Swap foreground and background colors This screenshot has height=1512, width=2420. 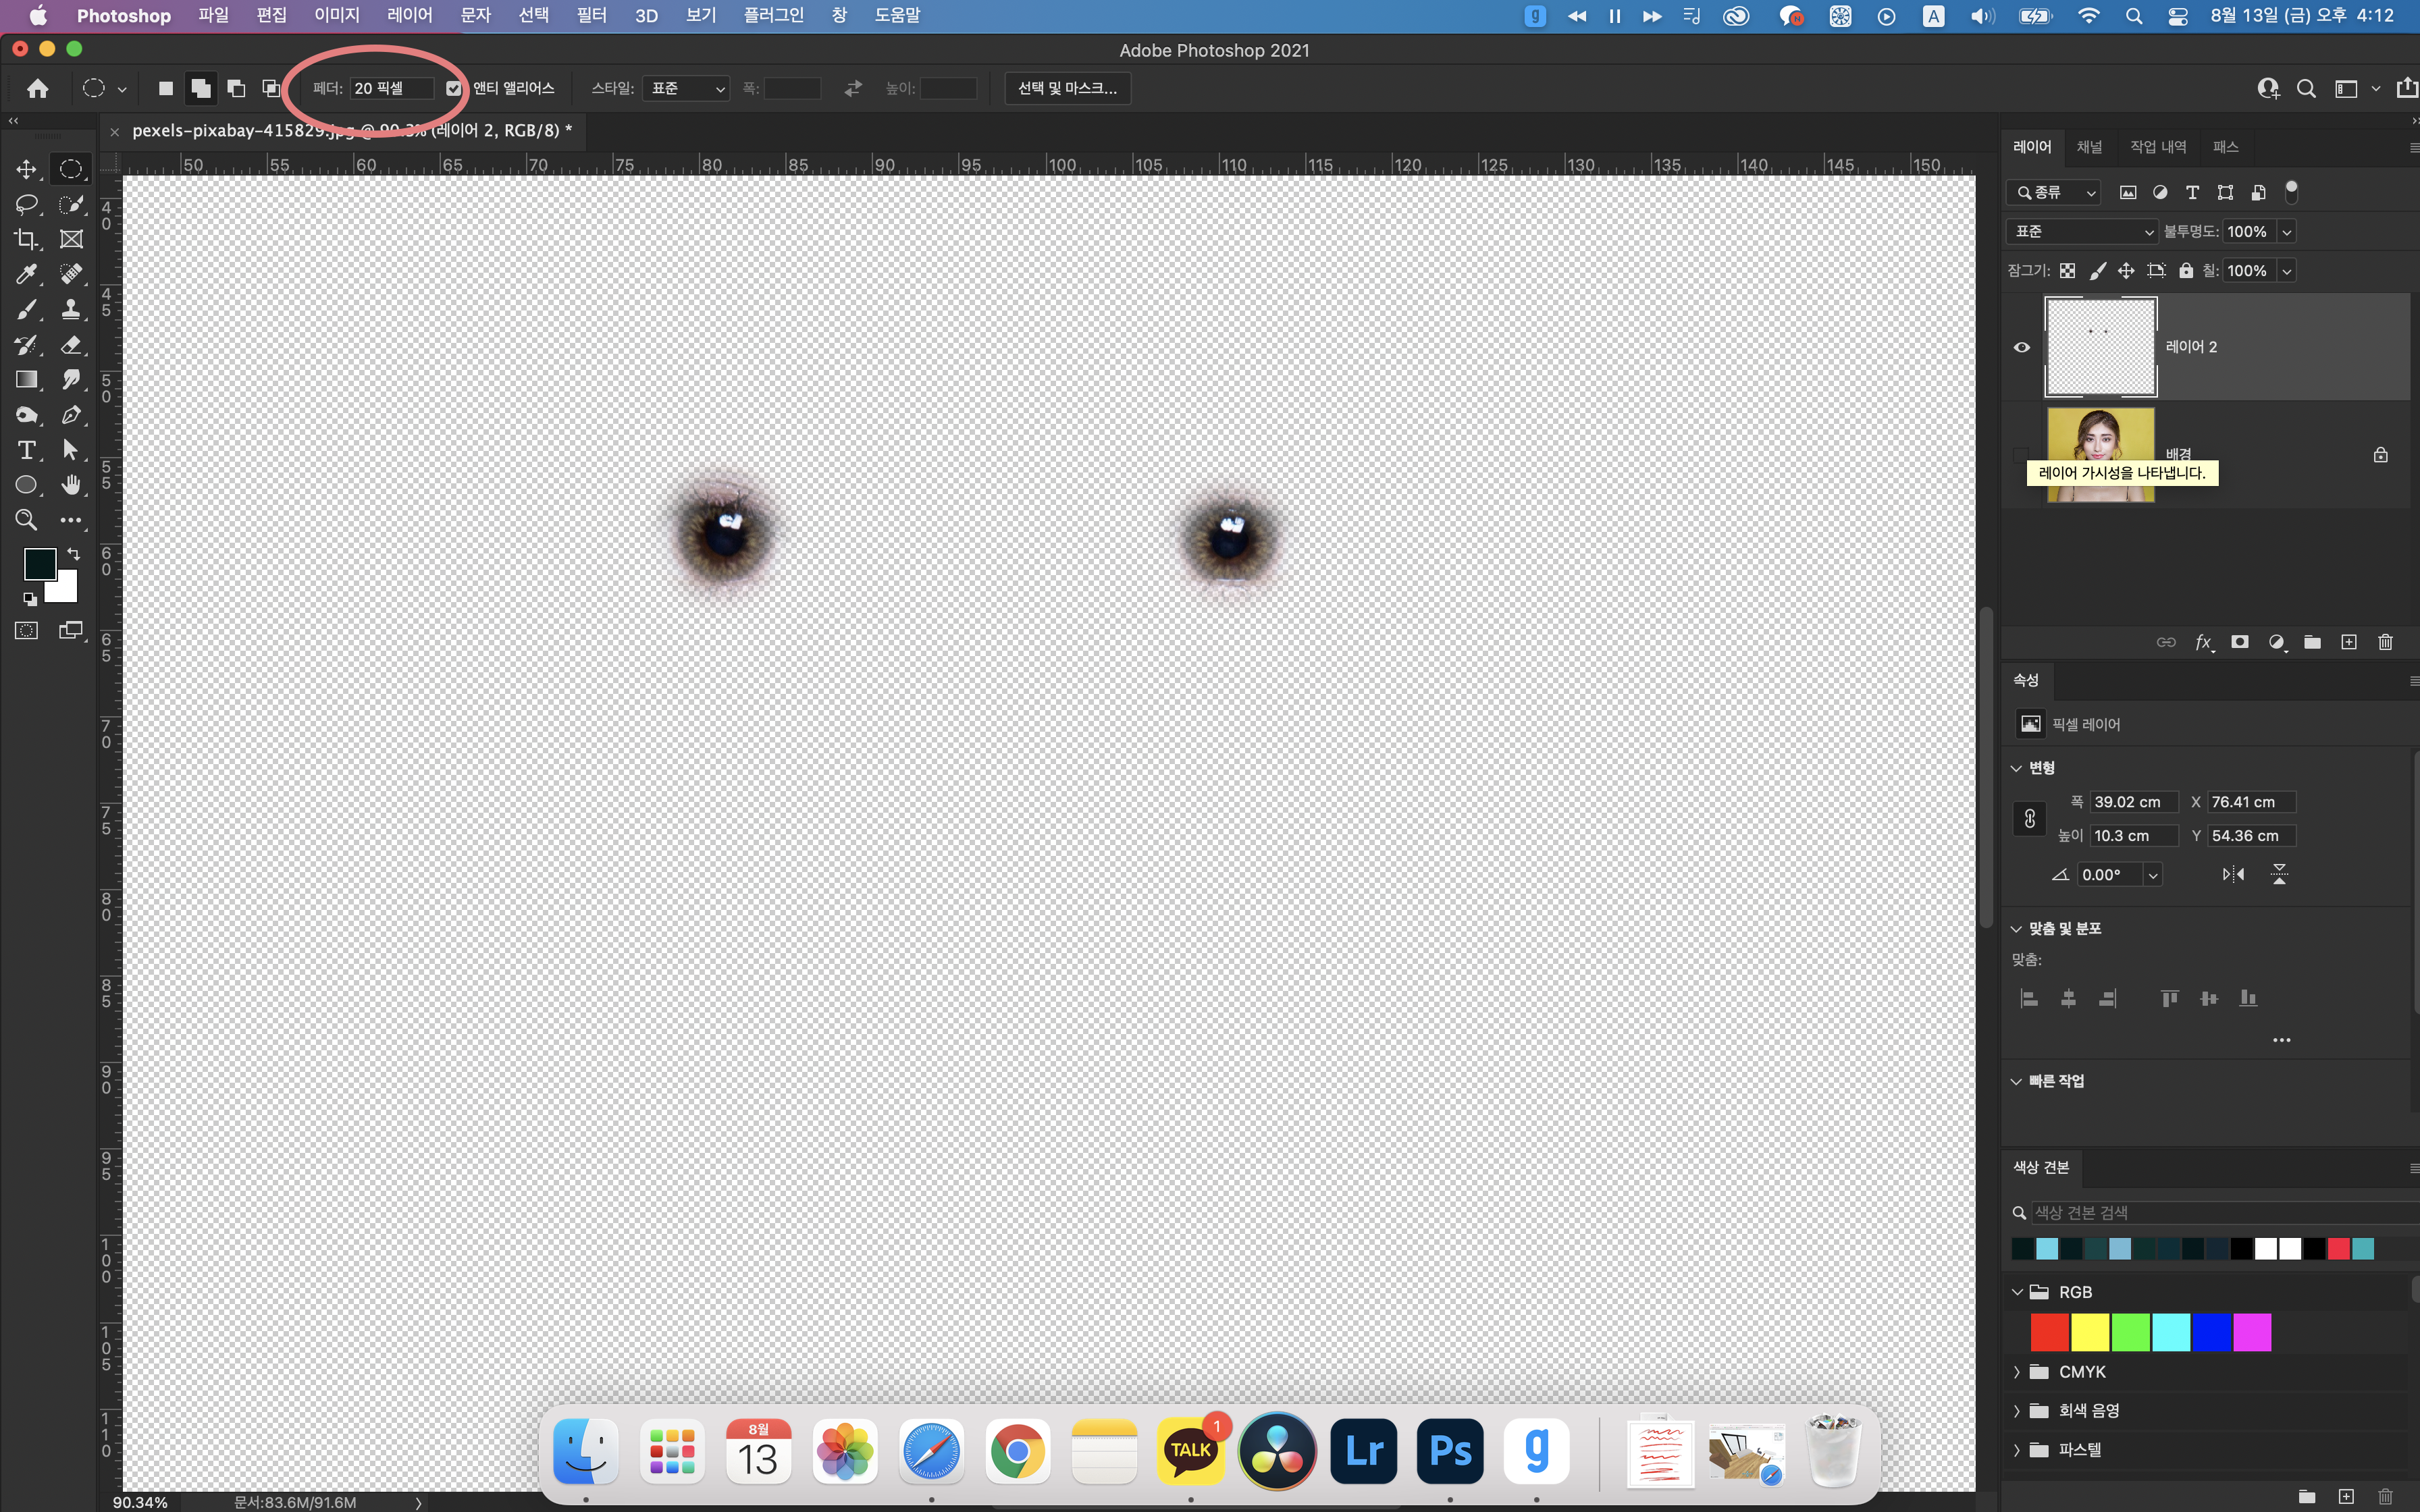point(73,554)
